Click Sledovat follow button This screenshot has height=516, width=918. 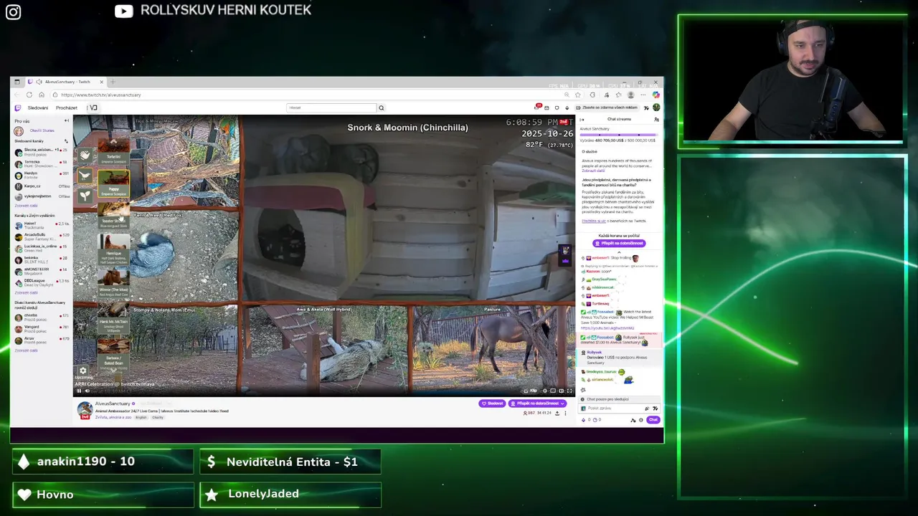point(492,403)
